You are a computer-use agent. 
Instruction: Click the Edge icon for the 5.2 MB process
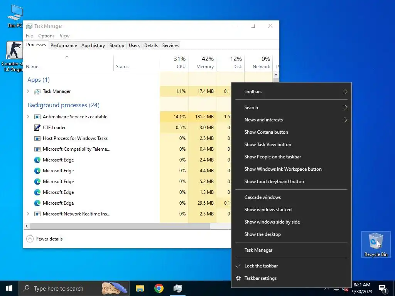click(x=37, y=182)
